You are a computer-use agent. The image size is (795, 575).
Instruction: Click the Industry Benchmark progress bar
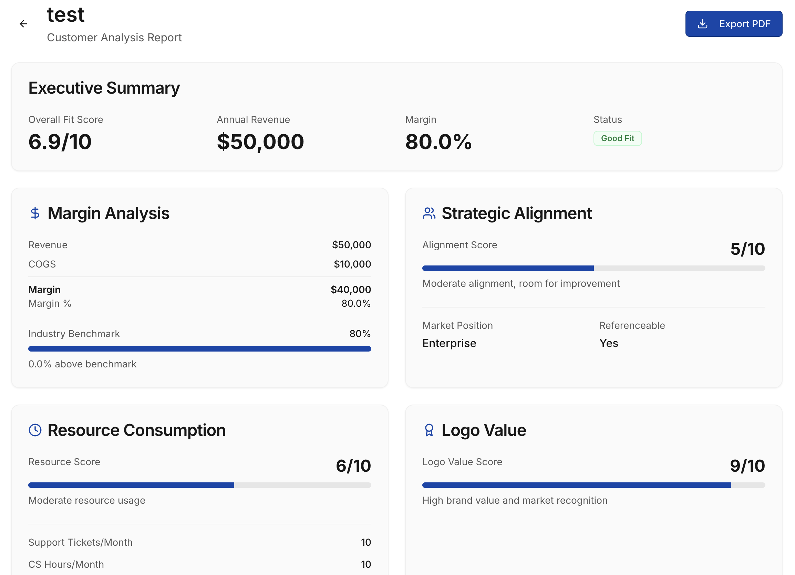coord(199,349)
